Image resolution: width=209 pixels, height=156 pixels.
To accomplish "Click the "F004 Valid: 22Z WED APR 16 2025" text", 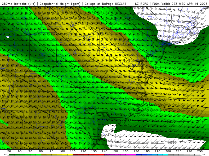I will pyautogui.click(x=180, y=4).
